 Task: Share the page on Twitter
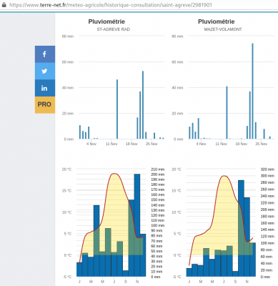[45, 71]
